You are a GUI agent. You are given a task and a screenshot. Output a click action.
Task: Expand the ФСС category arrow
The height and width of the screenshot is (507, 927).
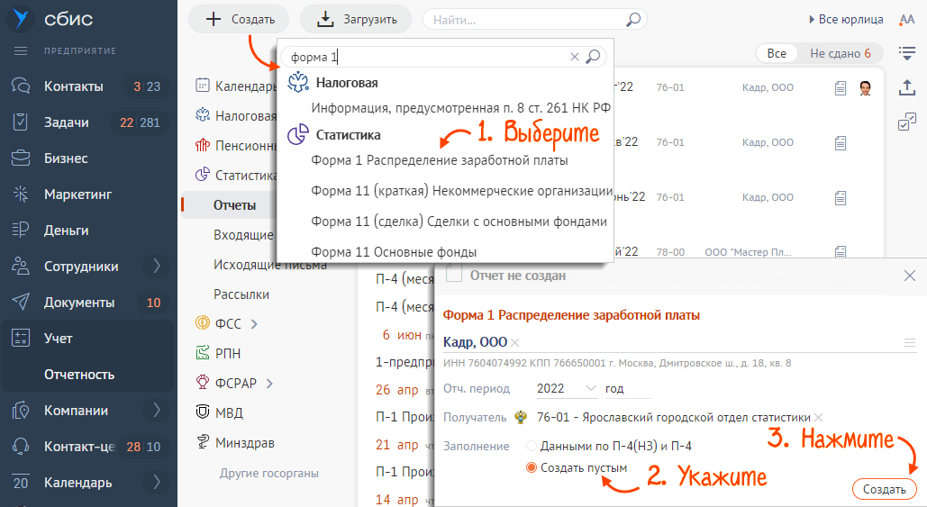coord(254,324)
